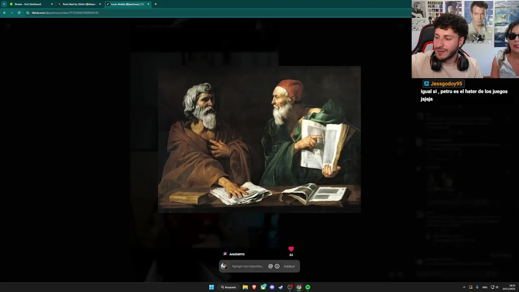Switch to the Posts liked by Dilsito tab

[x=79, y=4]
